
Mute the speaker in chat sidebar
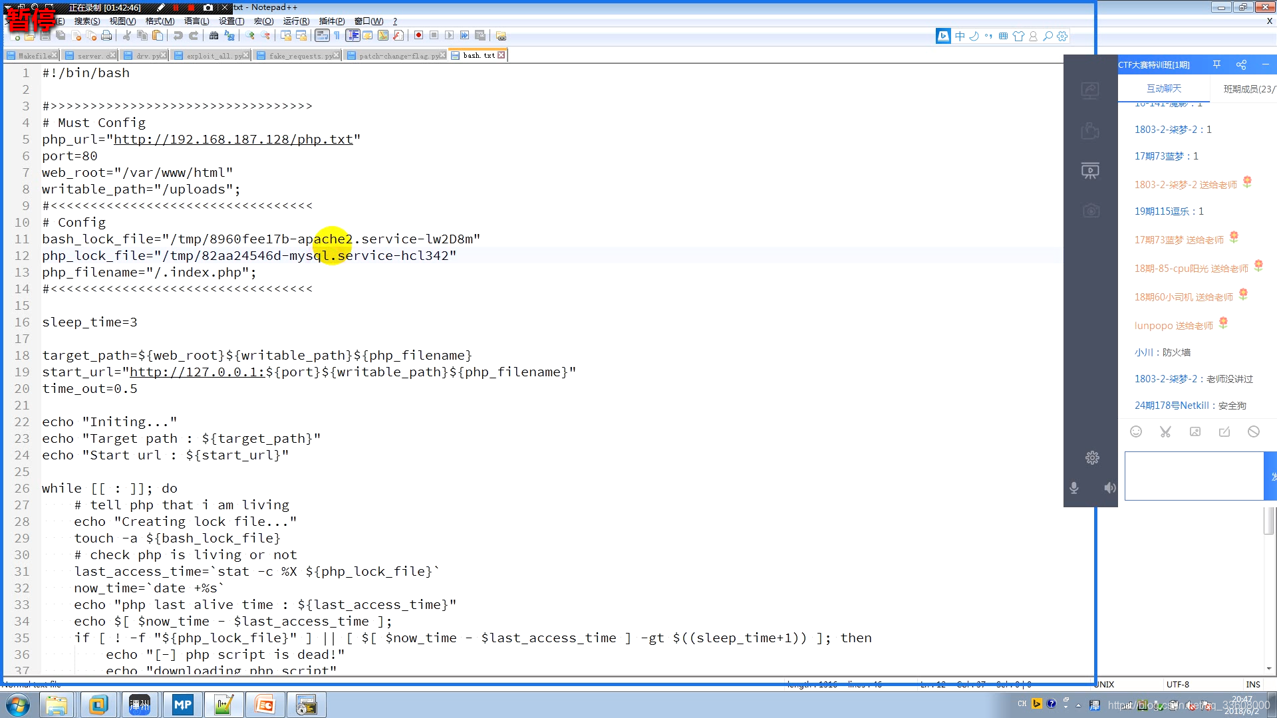tap(1109, 488)
